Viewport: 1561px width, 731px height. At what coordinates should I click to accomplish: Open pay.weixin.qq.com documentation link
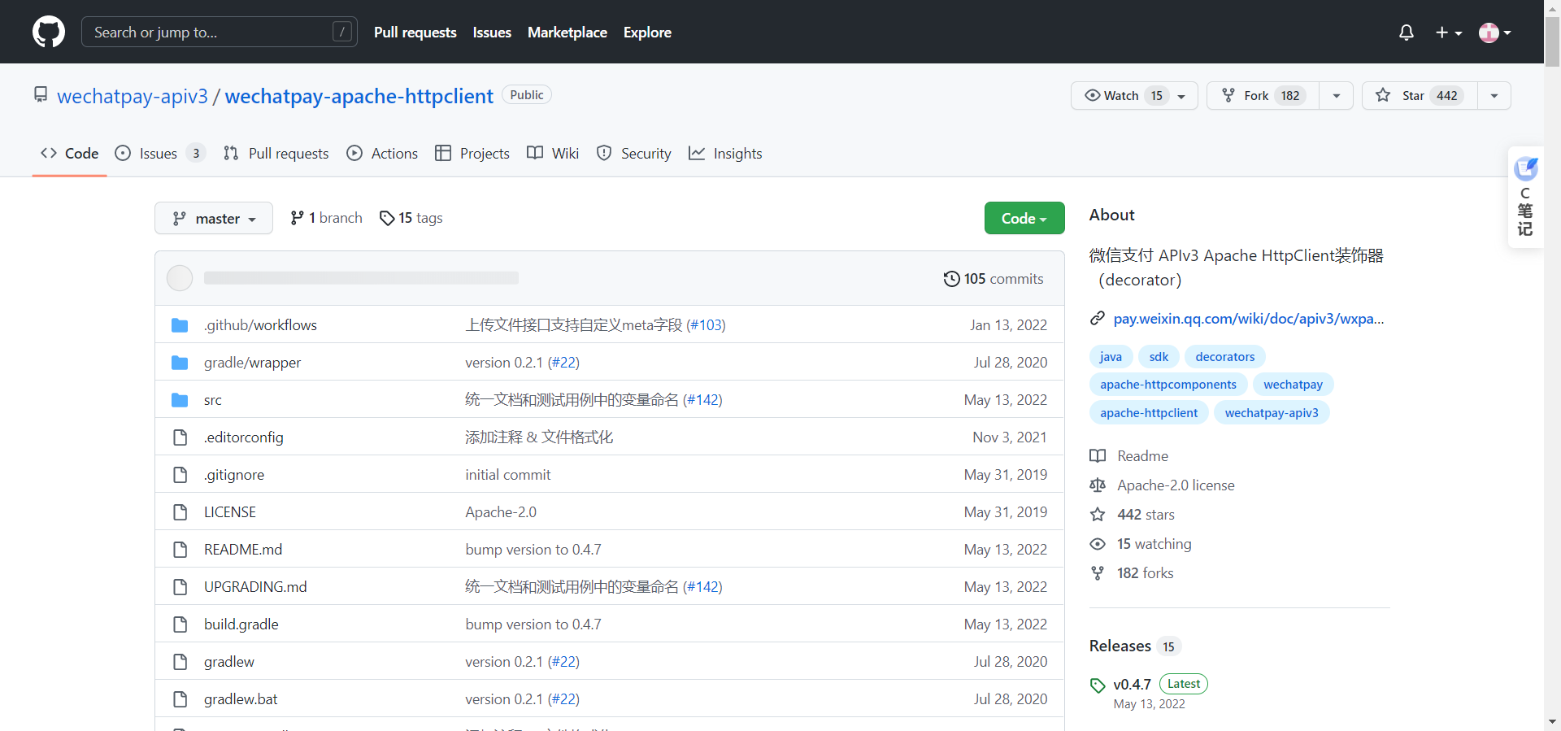pos(1249,319)
